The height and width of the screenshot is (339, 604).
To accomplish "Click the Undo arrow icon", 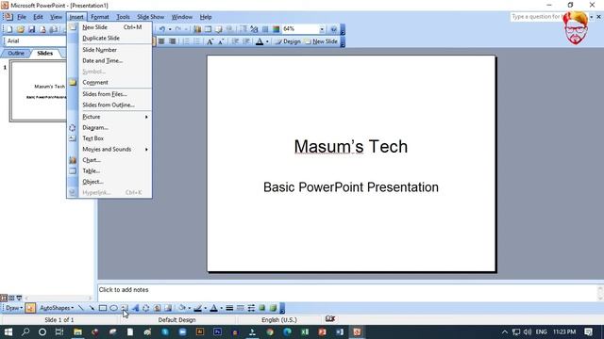I will pos(161,29).
